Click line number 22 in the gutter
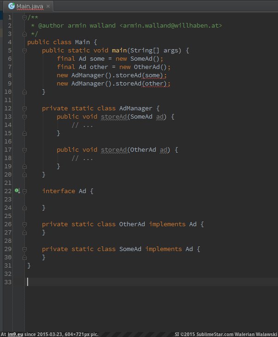Viewport: 278px width, 337px height. point(7,191)
